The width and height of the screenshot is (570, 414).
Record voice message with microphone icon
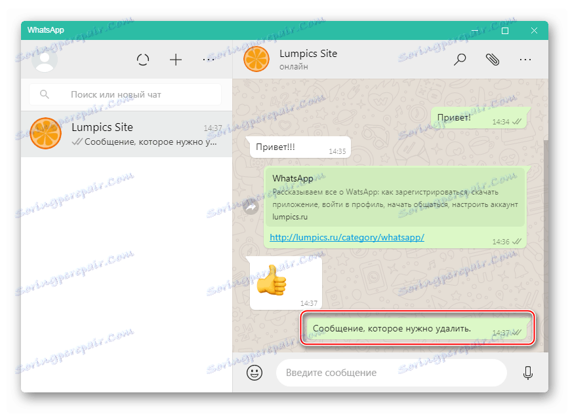[x=528, y=373]
